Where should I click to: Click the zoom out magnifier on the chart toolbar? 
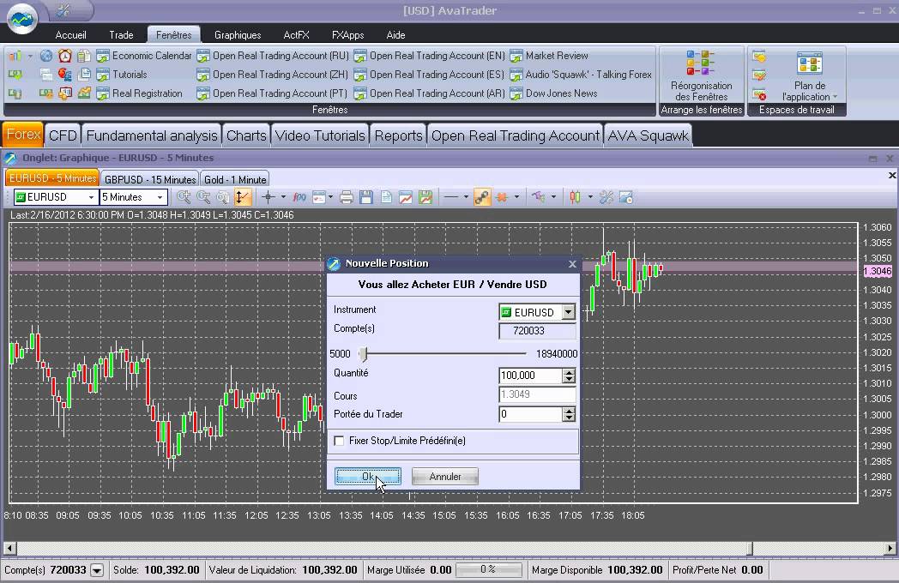(203, 197)
